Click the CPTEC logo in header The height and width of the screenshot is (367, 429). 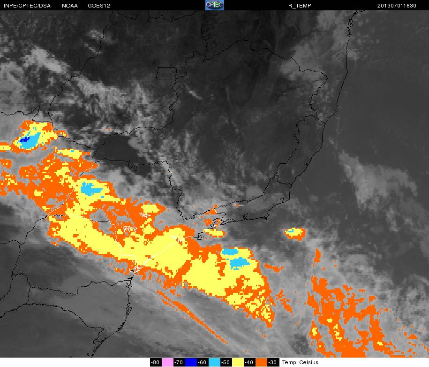[215, 5]
